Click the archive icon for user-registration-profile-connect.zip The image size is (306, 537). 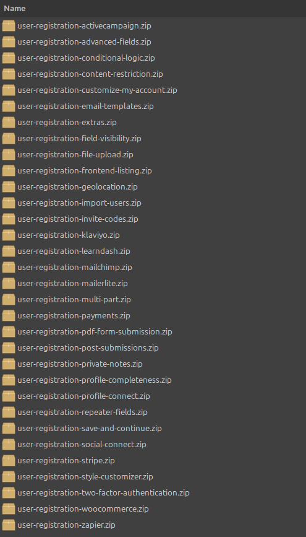pyautogui.click(x=9, y=396)
